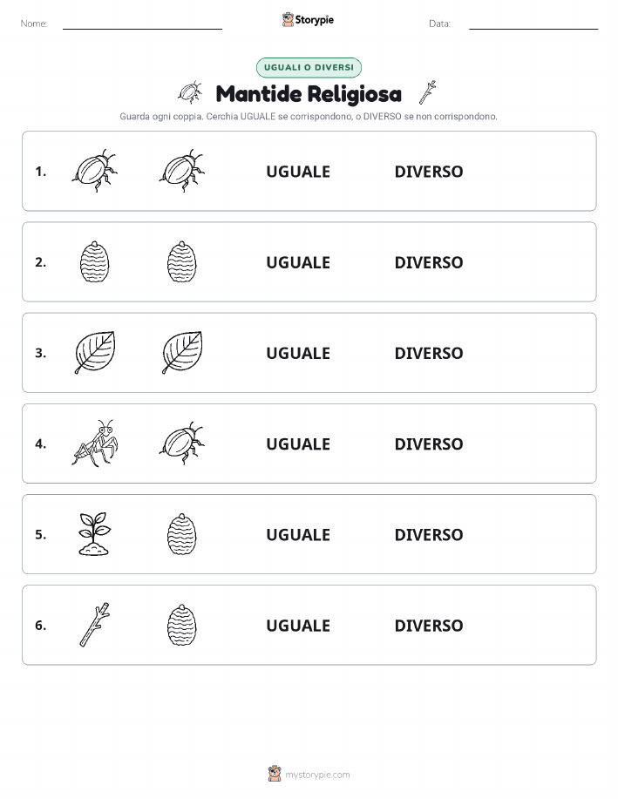Screen dimensions: 618x799
Task: Select UGUALE for row 1
Action: point(298,172)
